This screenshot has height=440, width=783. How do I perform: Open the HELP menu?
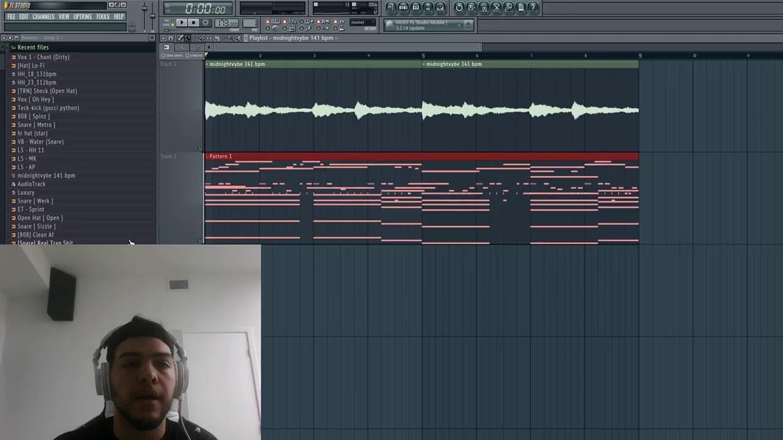[x=119, y=16]
